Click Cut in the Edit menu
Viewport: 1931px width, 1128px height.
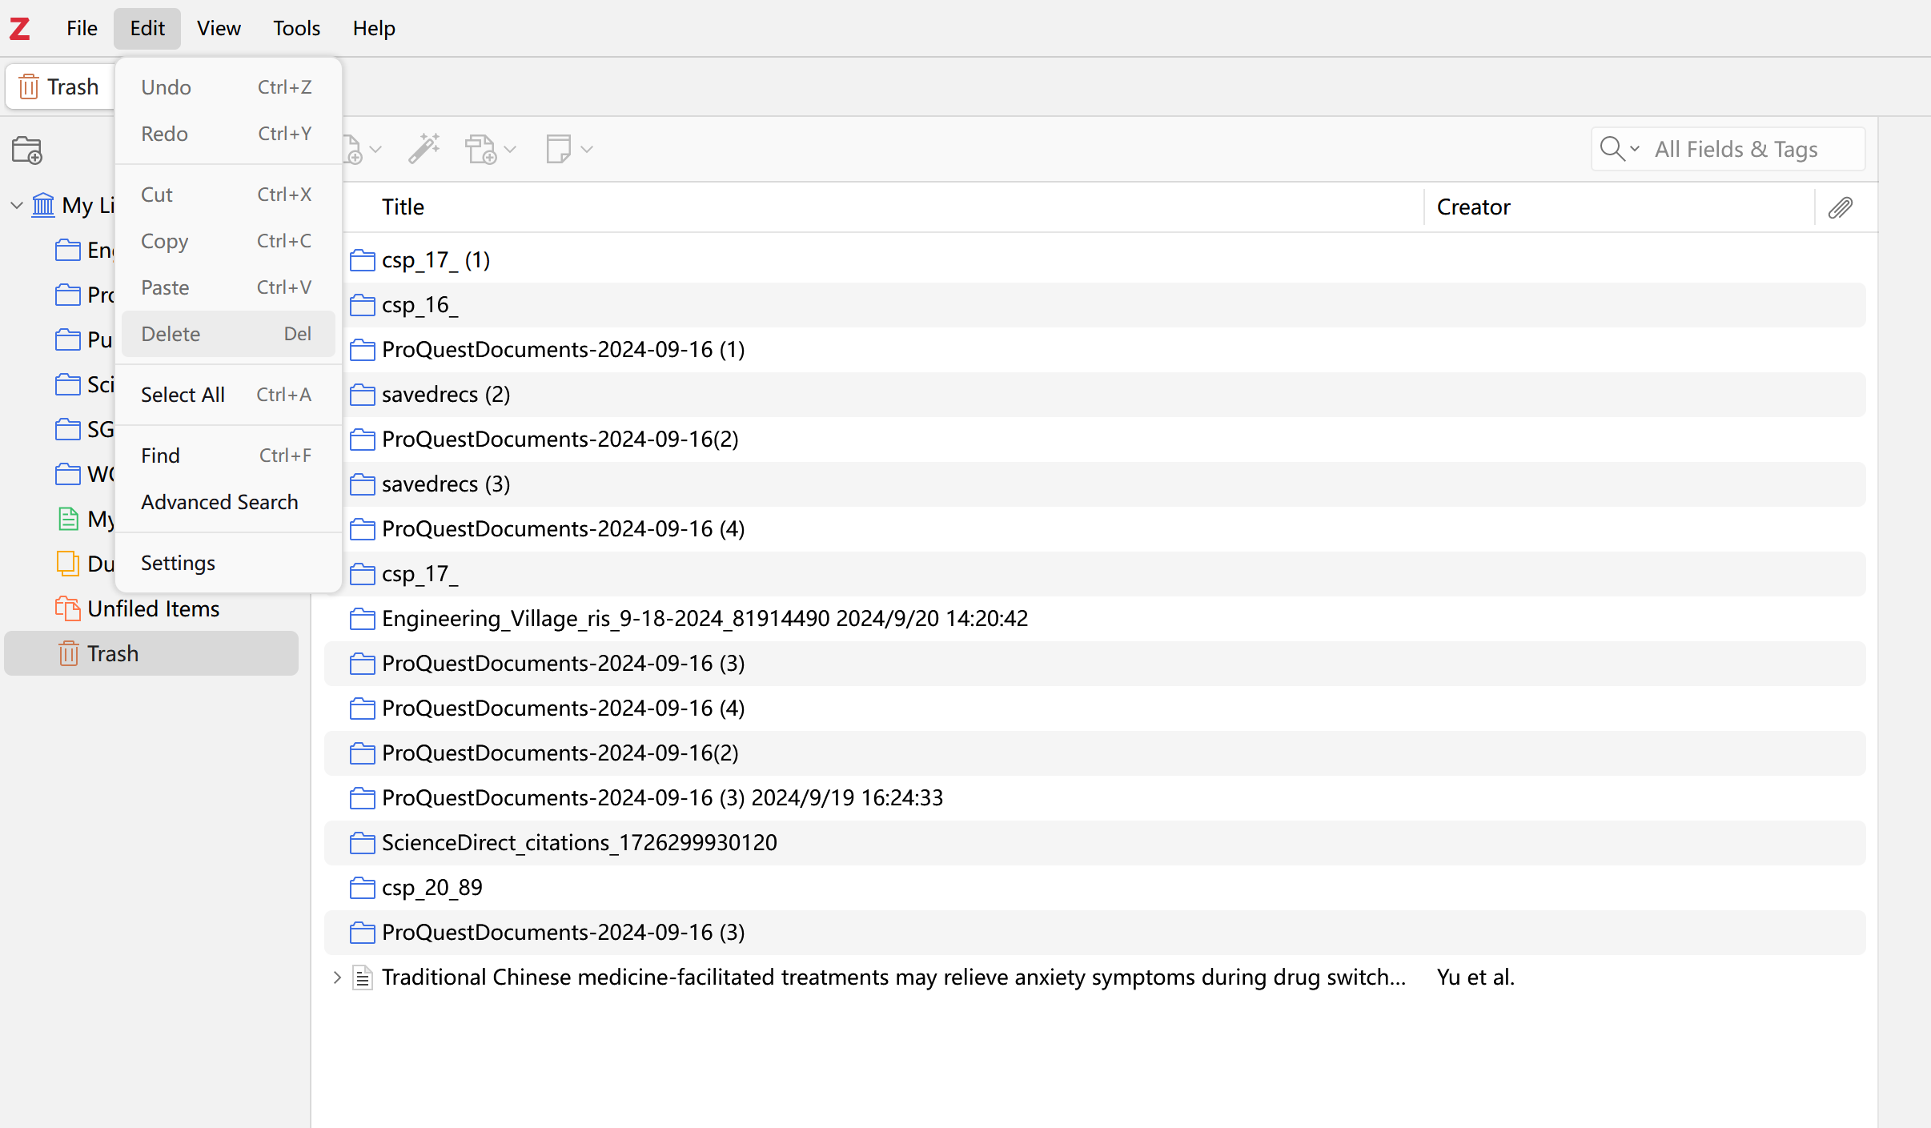(228, 195)
